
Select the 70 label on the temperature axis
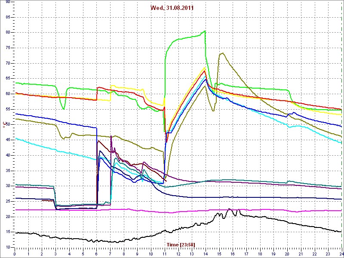8,63
